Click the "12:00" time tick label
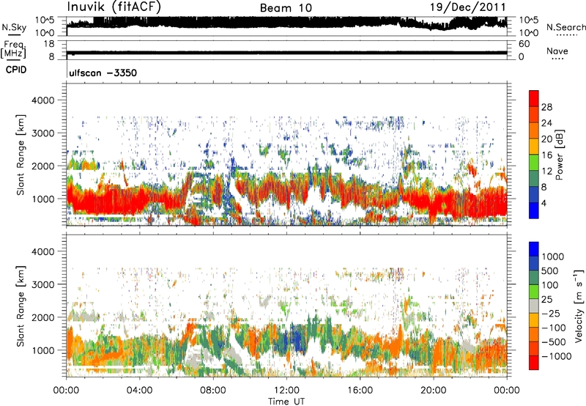The image size is (586, 406). coord(286,391)
